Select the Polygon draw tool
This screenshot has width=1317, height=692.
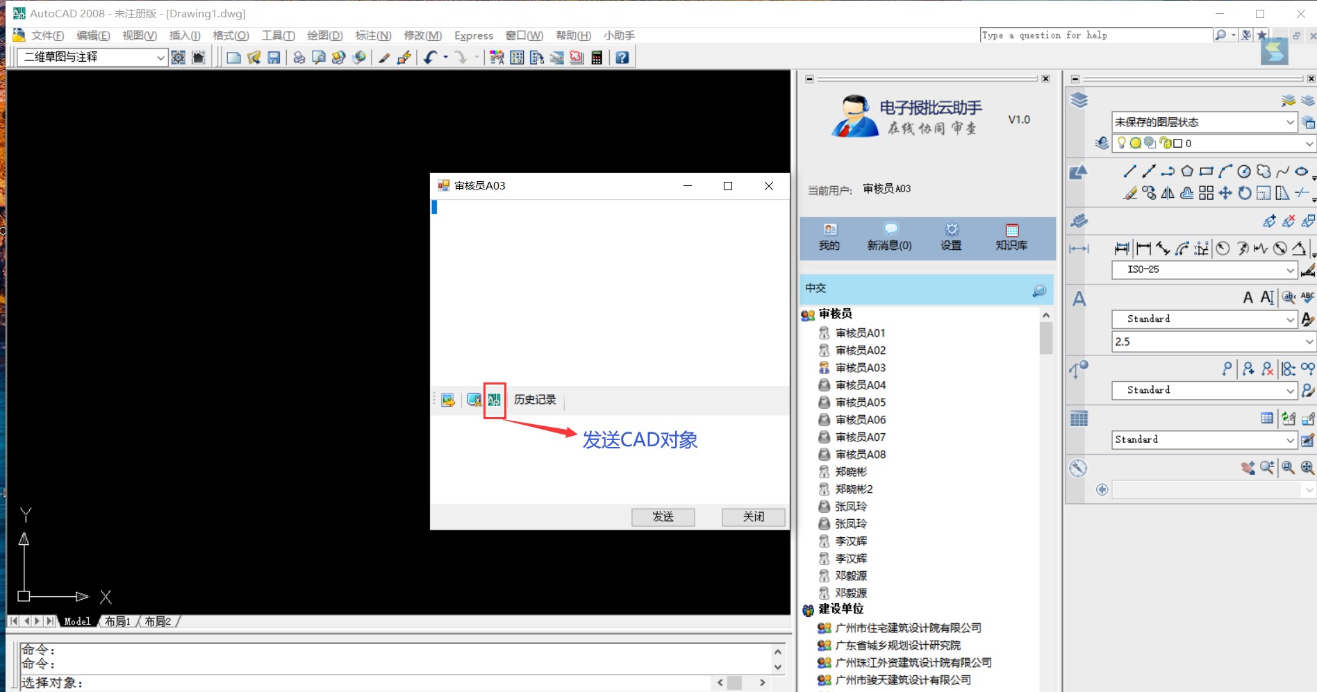coord(1187,171)
